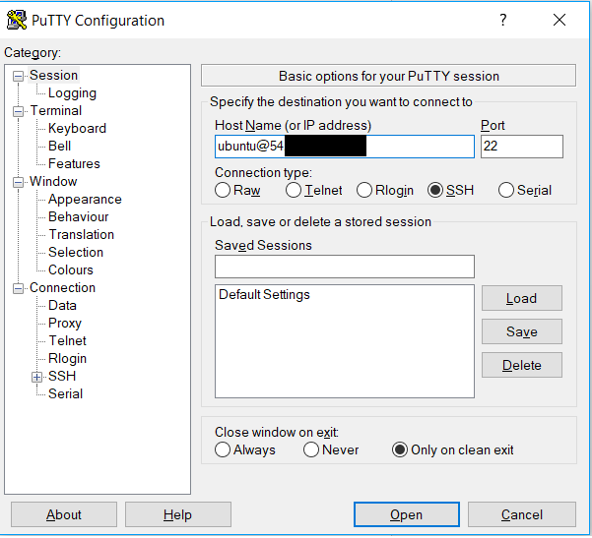
Task: Open the Serial category in tree
Action: 65,394
